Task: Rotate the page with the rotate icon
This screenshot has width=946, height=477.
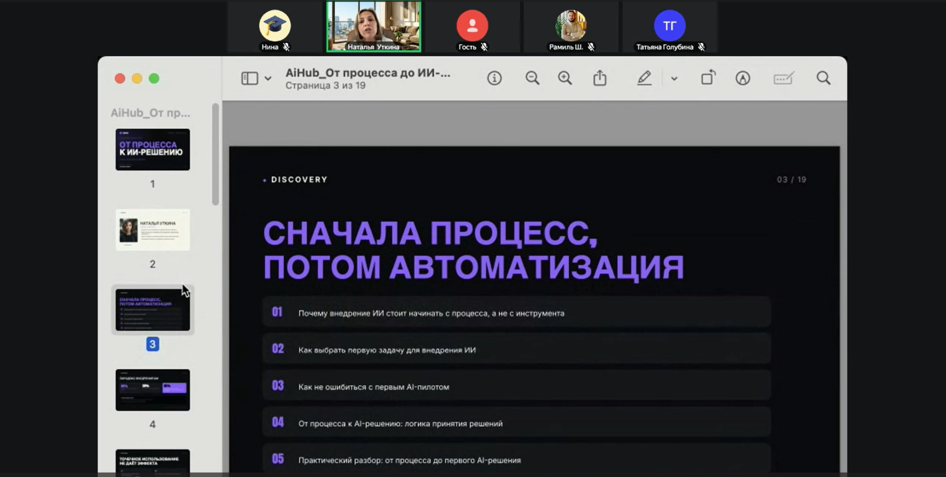Action: coord(708,77)
